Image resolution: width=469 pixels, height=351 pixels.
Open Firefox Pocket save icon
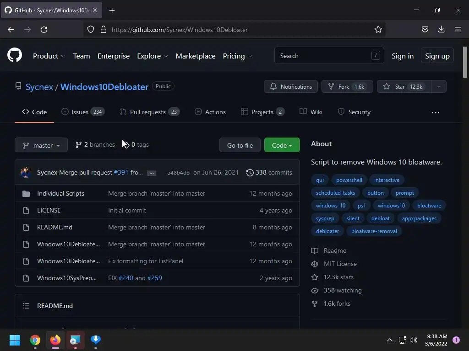click(425, 29)
